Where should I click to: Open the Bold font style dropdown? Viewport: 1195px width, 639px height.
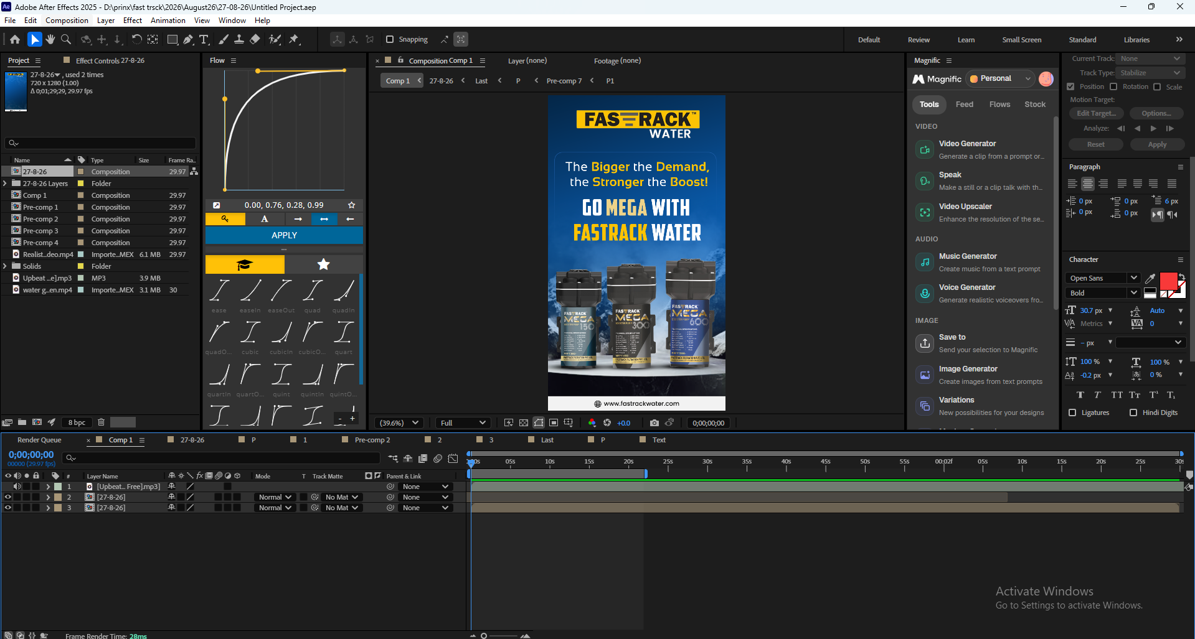[1103, 293]
